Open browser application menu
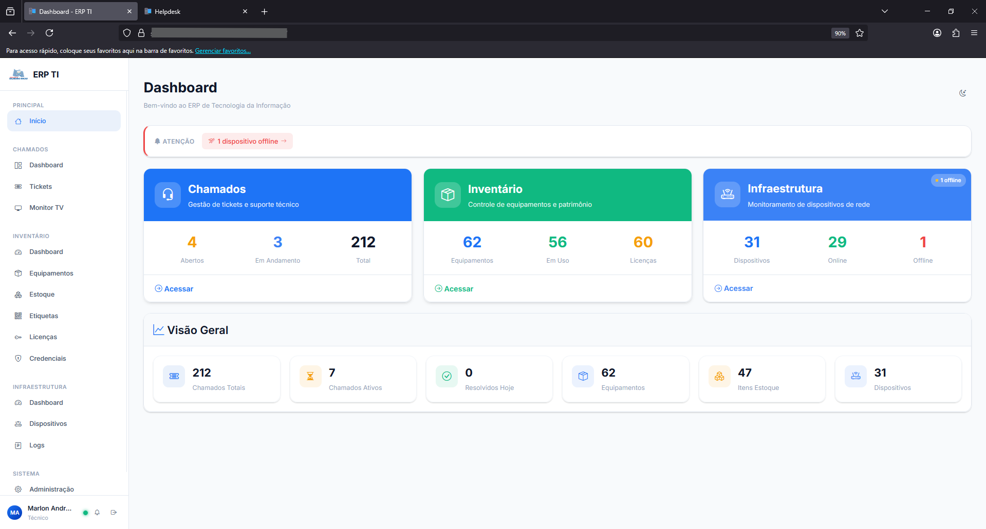Image resolution: width=986 pixels, height=529 pixels. (x=974, y=33)
